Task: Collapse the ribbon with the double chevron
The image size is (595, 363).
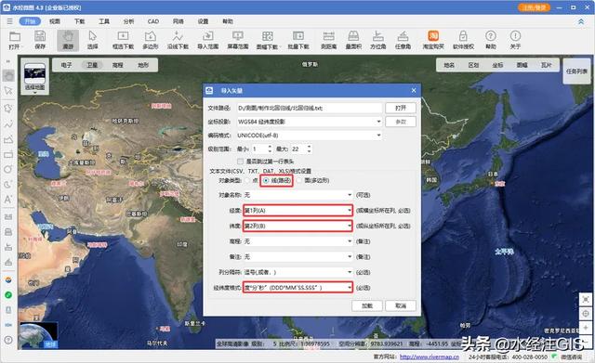Action: click(x=580, y=22)
